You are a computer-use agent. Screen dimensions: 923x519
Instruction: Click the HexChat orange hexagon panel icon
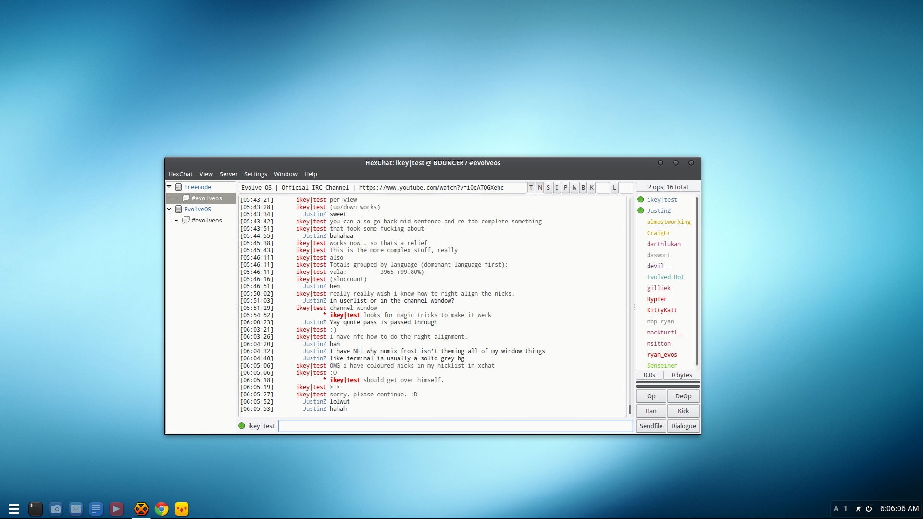141,508
